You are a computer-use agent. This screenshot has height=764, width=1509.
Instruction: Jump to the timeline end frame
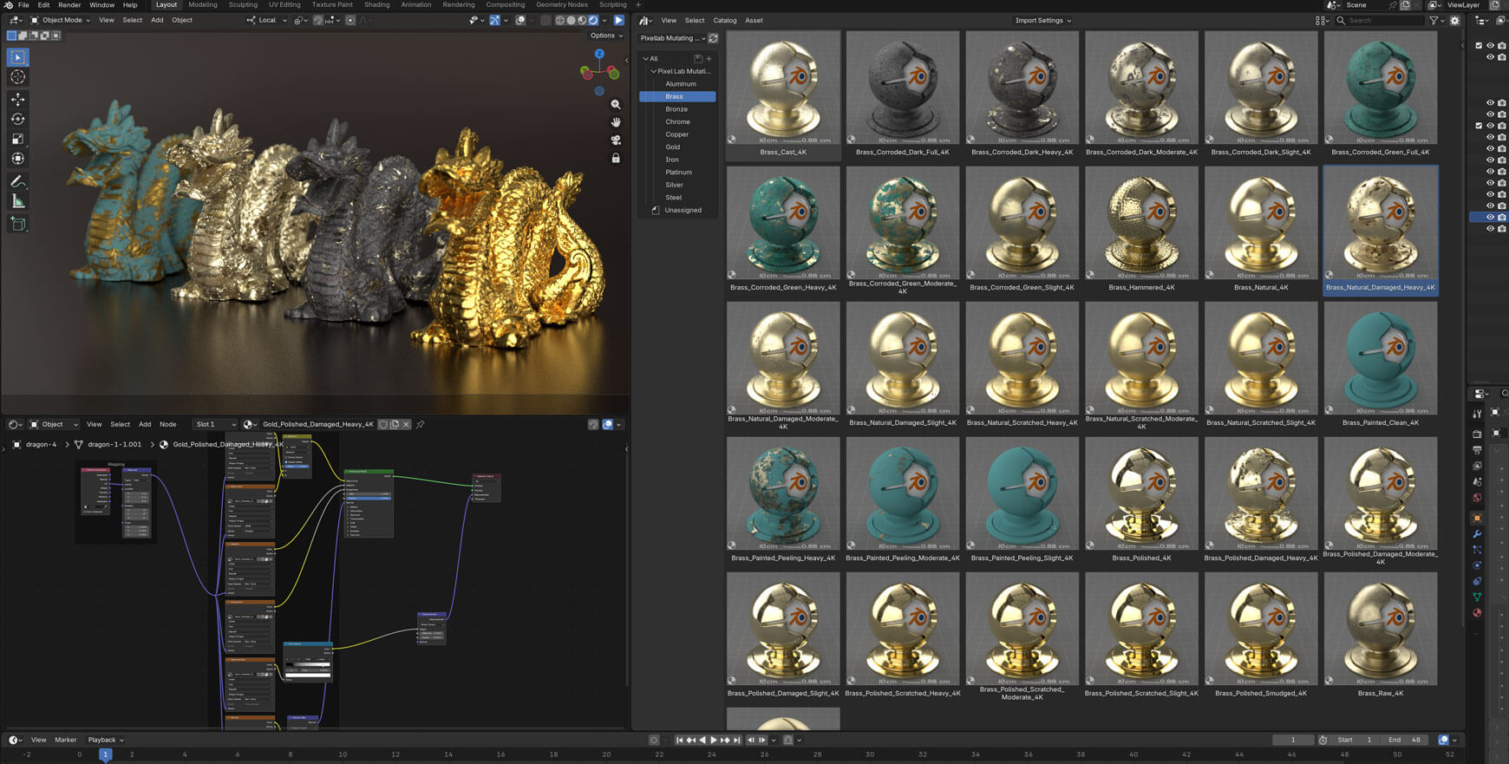[737, 740]
